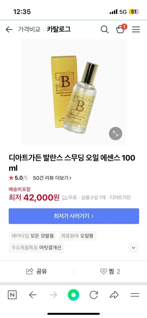Viewport: 147px width, 318px height.
Task: Tap the product bottle image
Action: (x=74, y=92)
